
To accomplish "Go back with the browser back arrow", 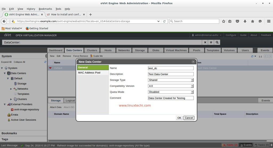I will point(4,21).
